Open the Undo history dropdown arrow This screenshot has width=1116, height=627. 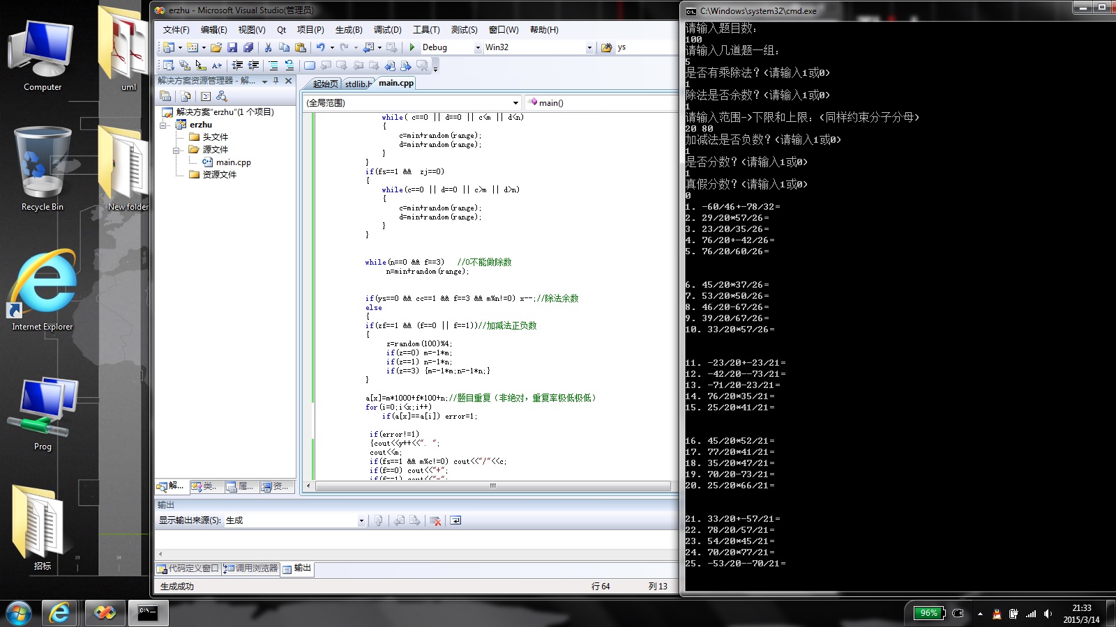click(332, 47)
